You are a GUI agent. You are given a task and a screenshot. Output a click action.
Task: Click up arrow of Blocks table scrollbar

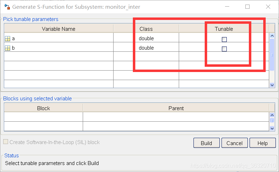272,115
